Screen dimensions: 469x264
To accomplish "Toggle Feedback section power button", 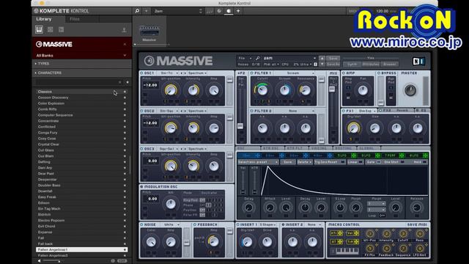I will click(195, 224).
